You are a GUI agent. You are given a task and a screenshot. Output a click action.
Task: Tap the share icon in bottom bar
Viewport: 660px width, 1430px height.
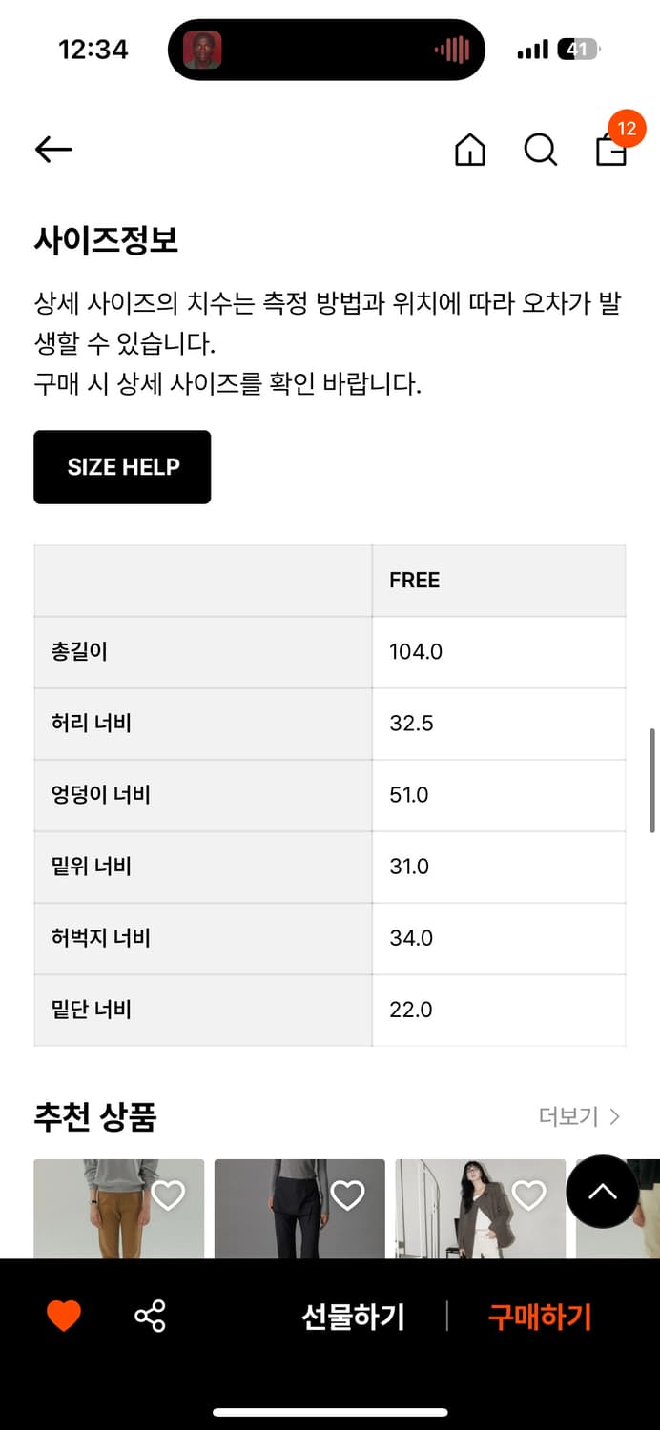point(150,1317)
